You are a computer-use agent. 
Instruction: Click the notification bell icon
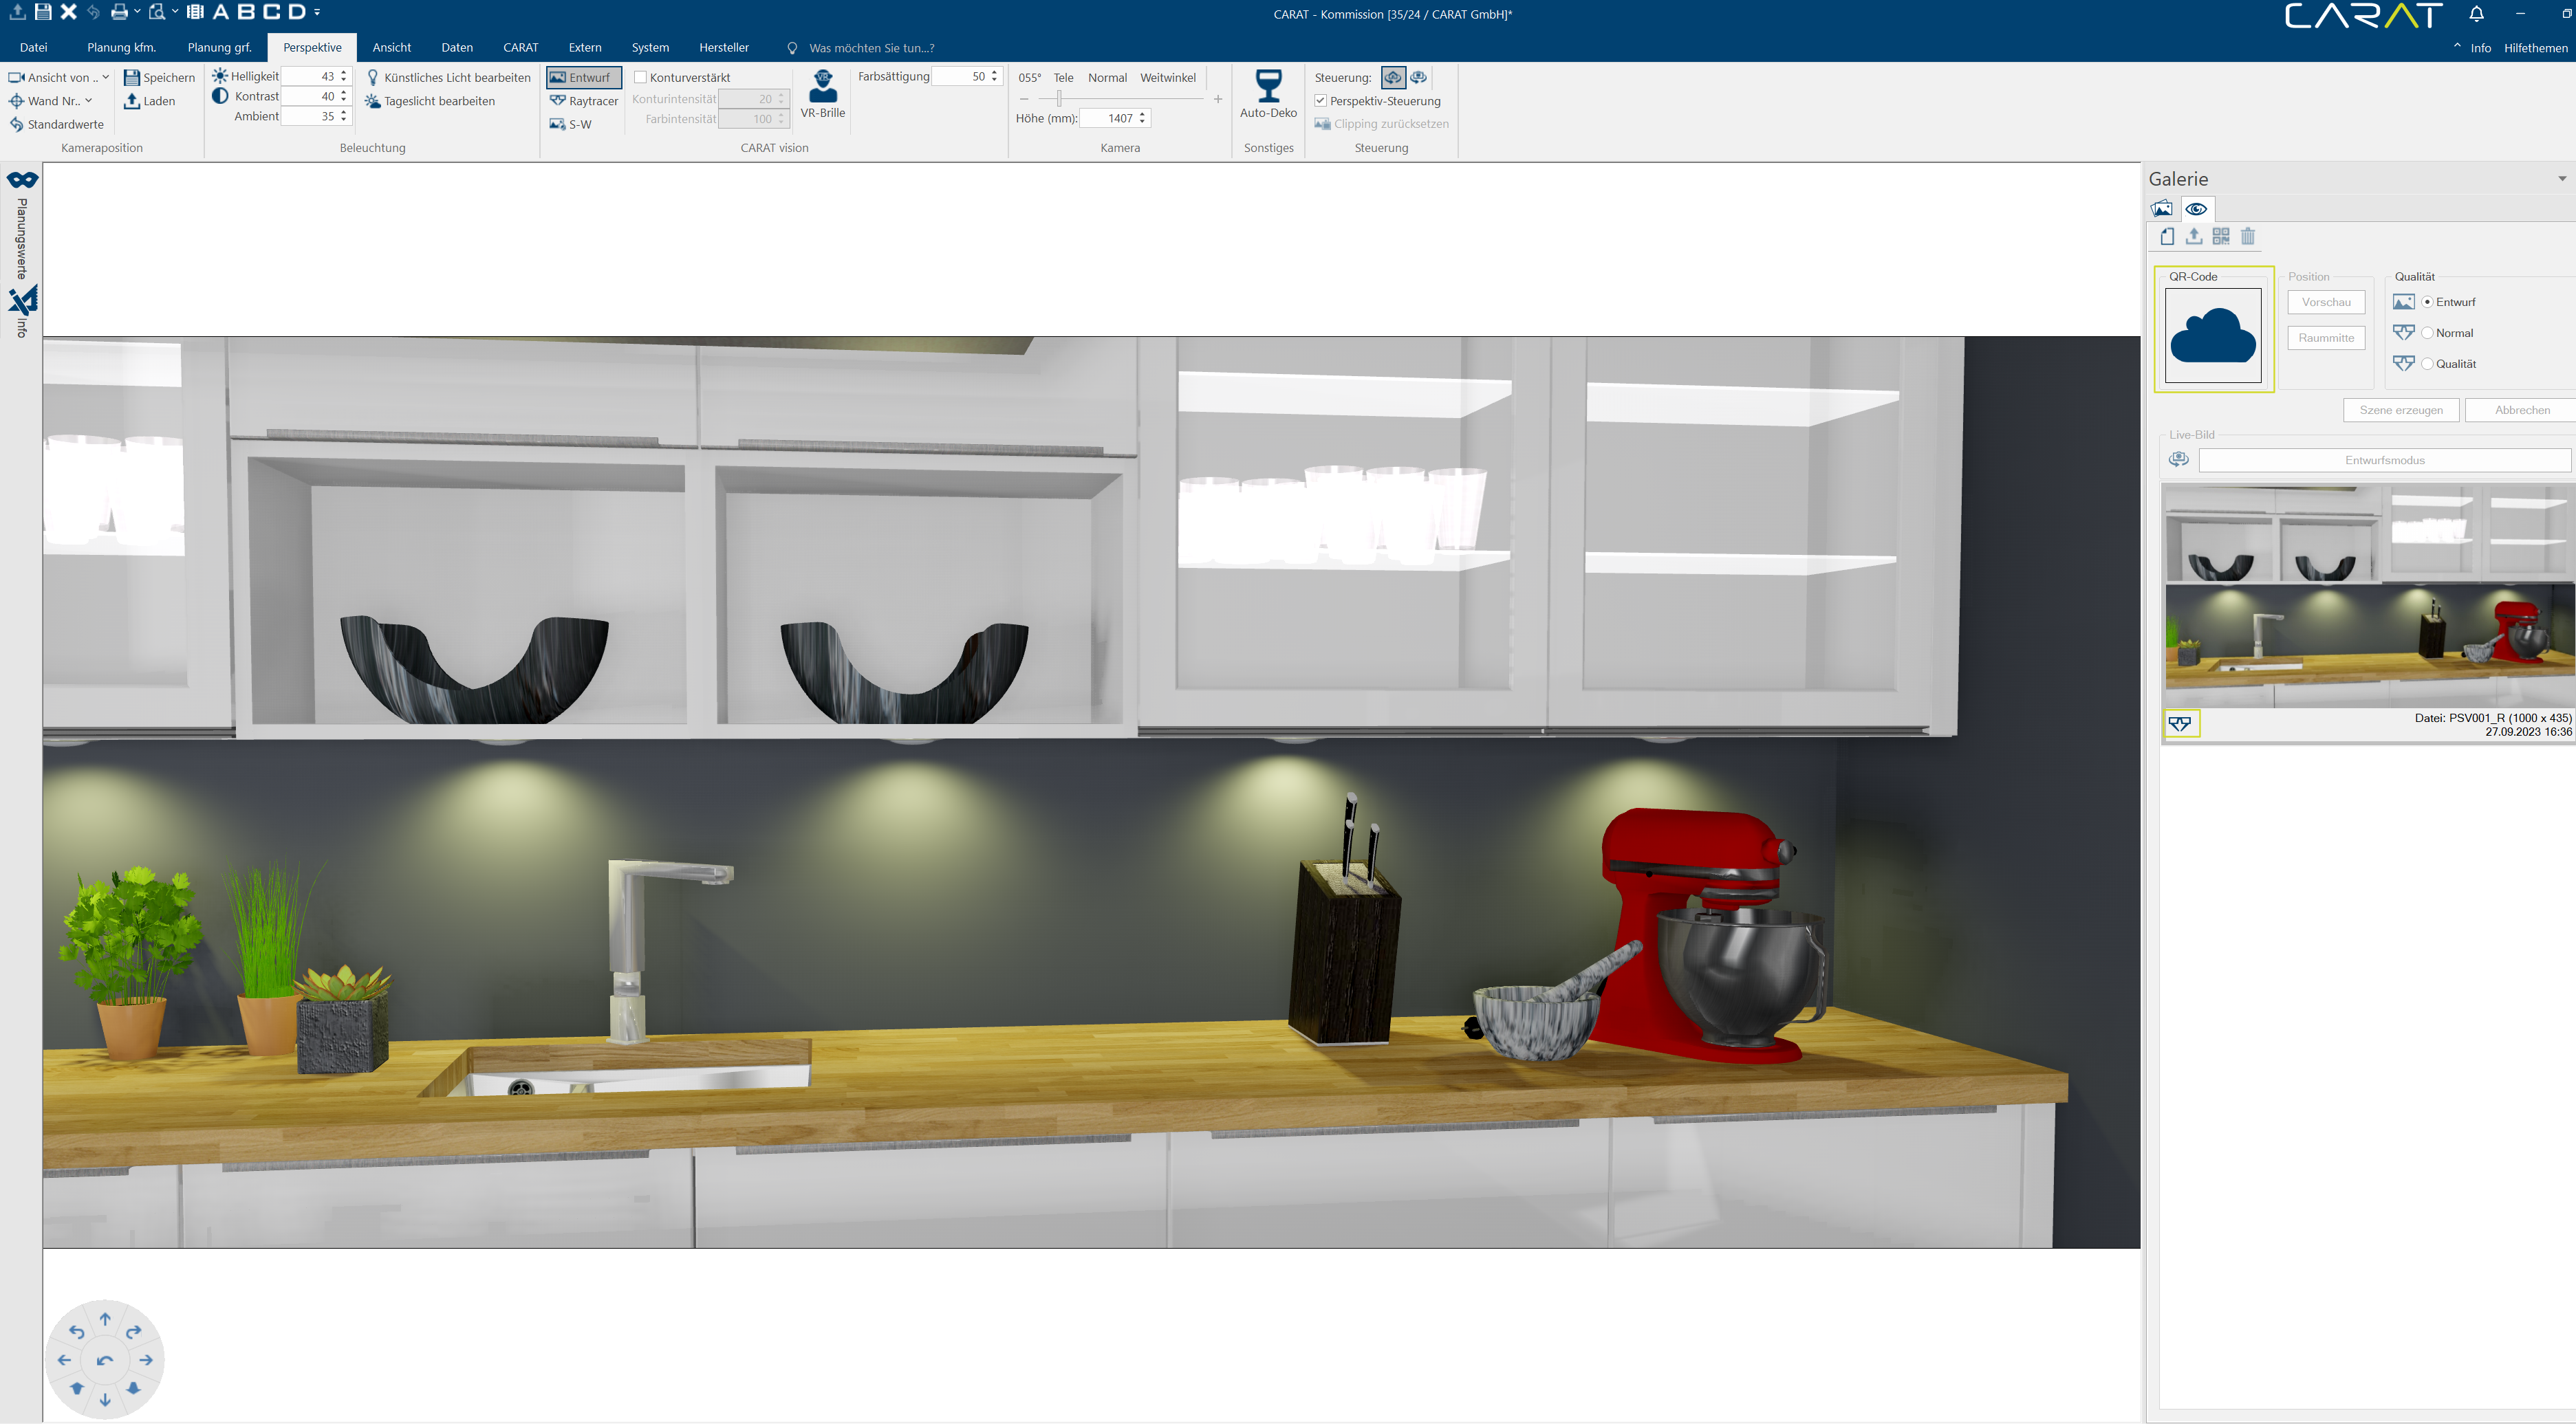click(x=2477, y=14)
